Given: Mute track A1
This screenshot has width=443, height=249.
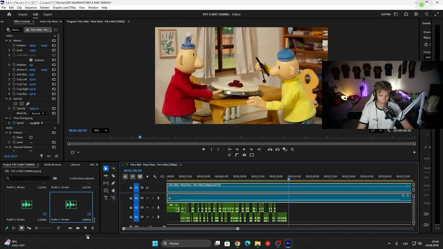Looking at the screenshot, I should pos(147,198).
